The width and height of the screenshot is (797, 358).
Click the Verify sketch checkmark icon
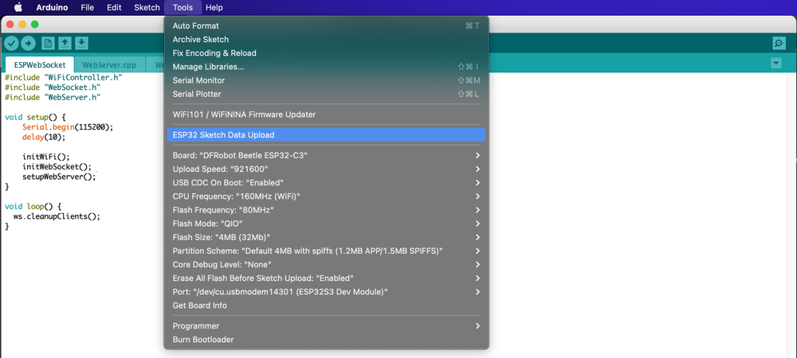[12, 43]
